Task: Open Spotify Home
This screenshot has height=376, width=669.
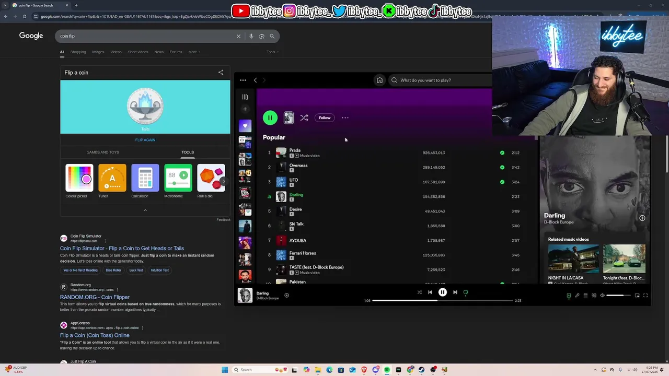Action: [379, 80]
